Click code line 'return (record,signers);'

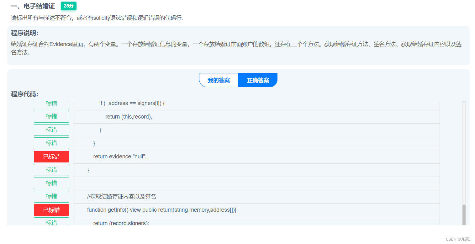tap(256, 221)
